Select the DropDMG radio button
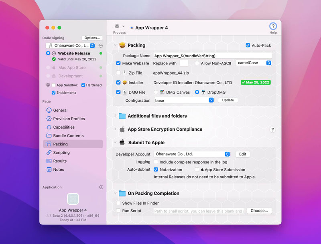321x244 pixels. click(197, 92)
